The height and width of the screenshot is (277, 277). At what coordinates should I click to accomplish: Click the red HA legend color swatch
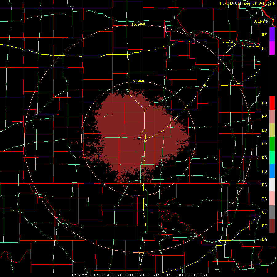coord(272,103)
